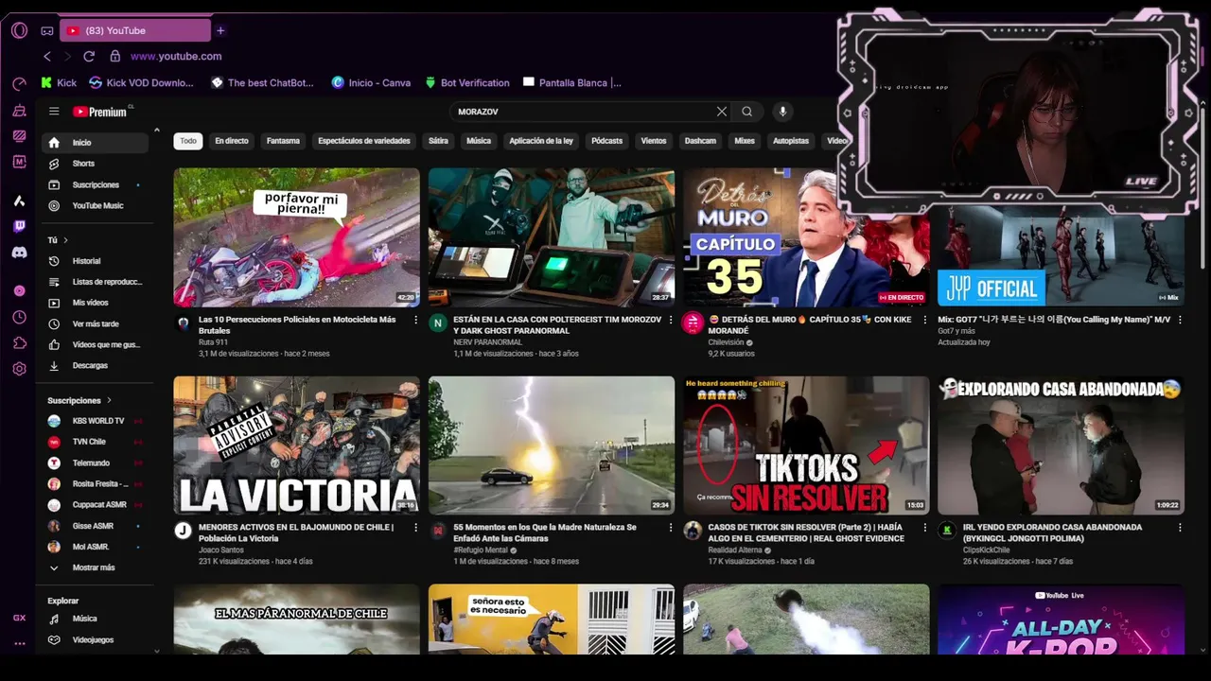This screenshot has width=1211, height=681.
Task: Open options for IRL YENDO EXPLORANDO video
Action: [x=1180, y=528]
